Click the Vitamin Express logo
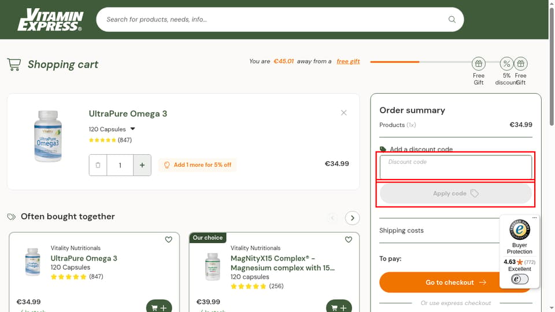This screenshot has height=312, width=555. [x=50, y=20]
